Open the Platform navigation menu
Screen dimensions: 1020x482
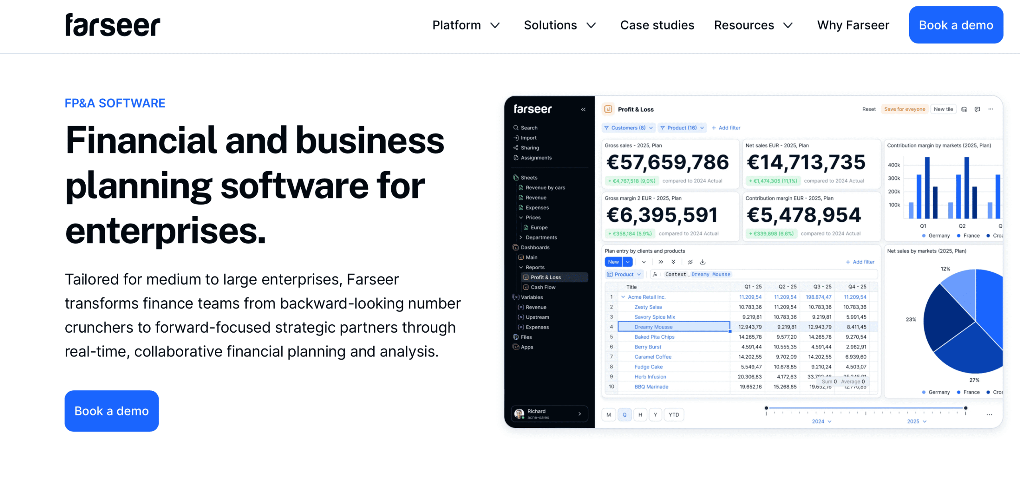466,25
